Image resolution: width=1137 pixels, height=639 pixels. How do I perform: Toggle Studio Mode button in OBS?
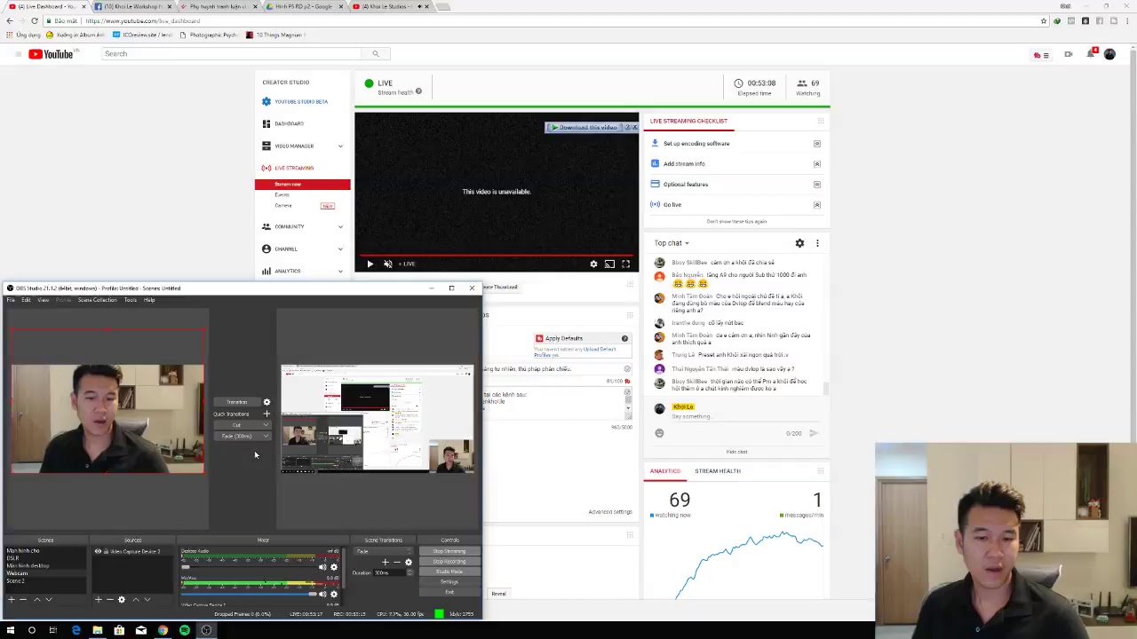click(x=449, y=572)
